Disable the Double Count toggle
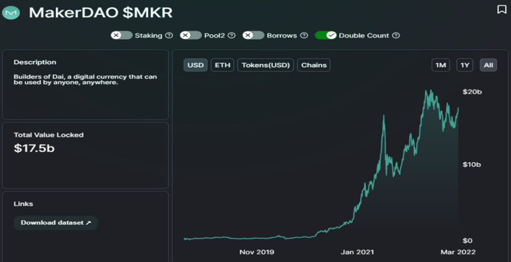The image size is (511, 262). click(x=326, y=35)
